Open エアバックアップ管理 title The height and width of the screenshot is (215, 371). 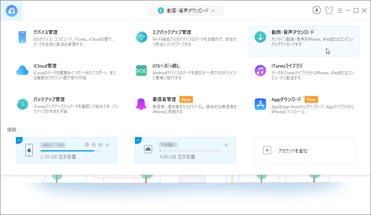tap(172, 32)
